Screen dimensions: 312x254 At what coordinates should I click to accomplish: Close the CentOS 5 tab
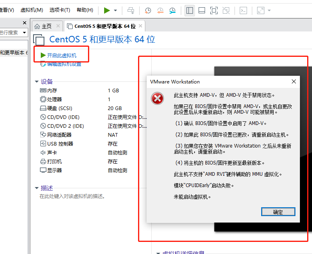[x=140, y=26]
